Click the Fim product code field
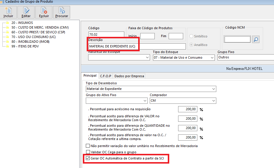Image resolution: width=274 pixels, height=168 pixels. coord(176,36)
